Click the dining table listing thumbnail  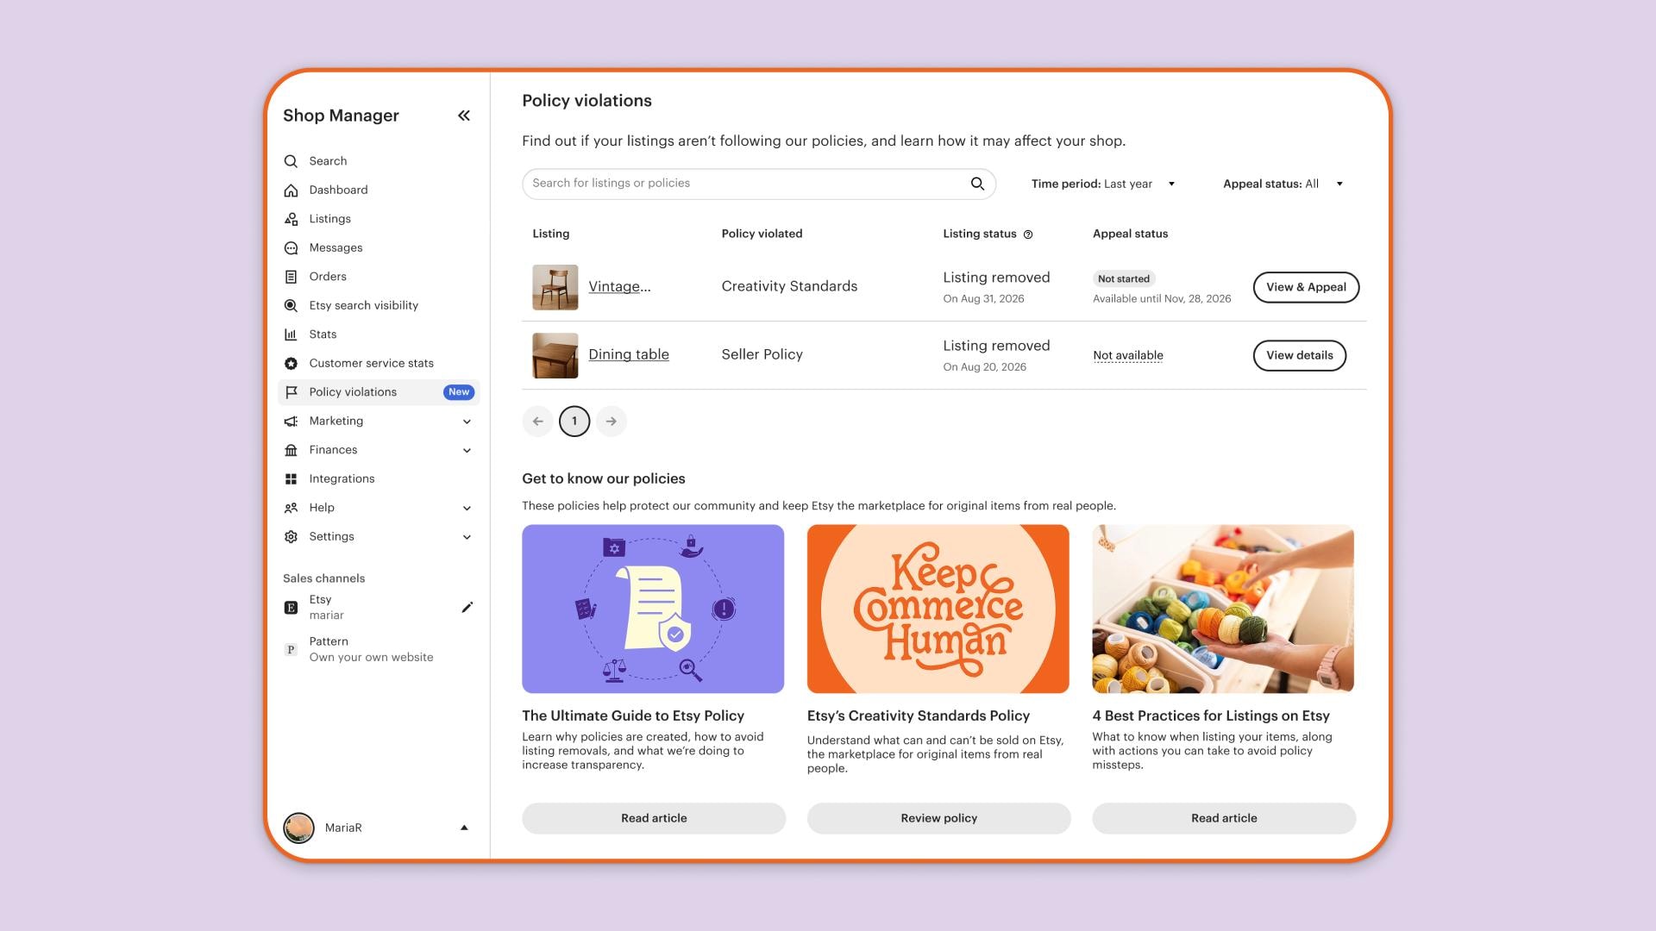555,355
